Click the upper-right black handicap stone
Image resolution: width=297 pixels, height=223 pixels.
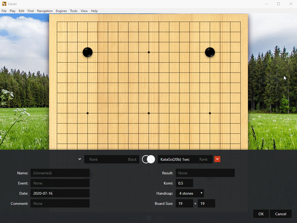(x=210, y=52)
